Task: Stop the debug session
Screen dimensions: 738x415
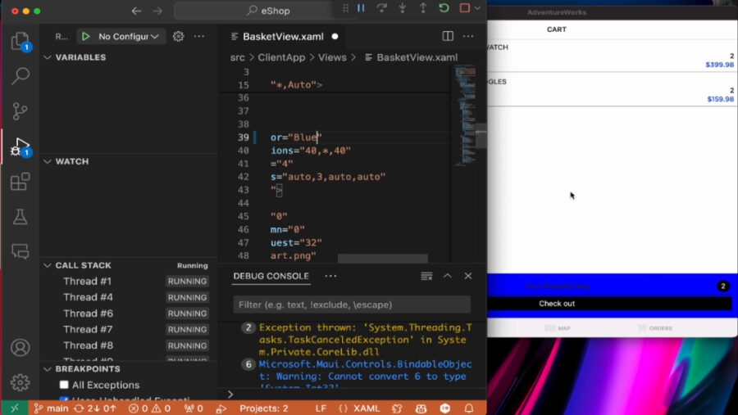Action: [x=465, y=8]
